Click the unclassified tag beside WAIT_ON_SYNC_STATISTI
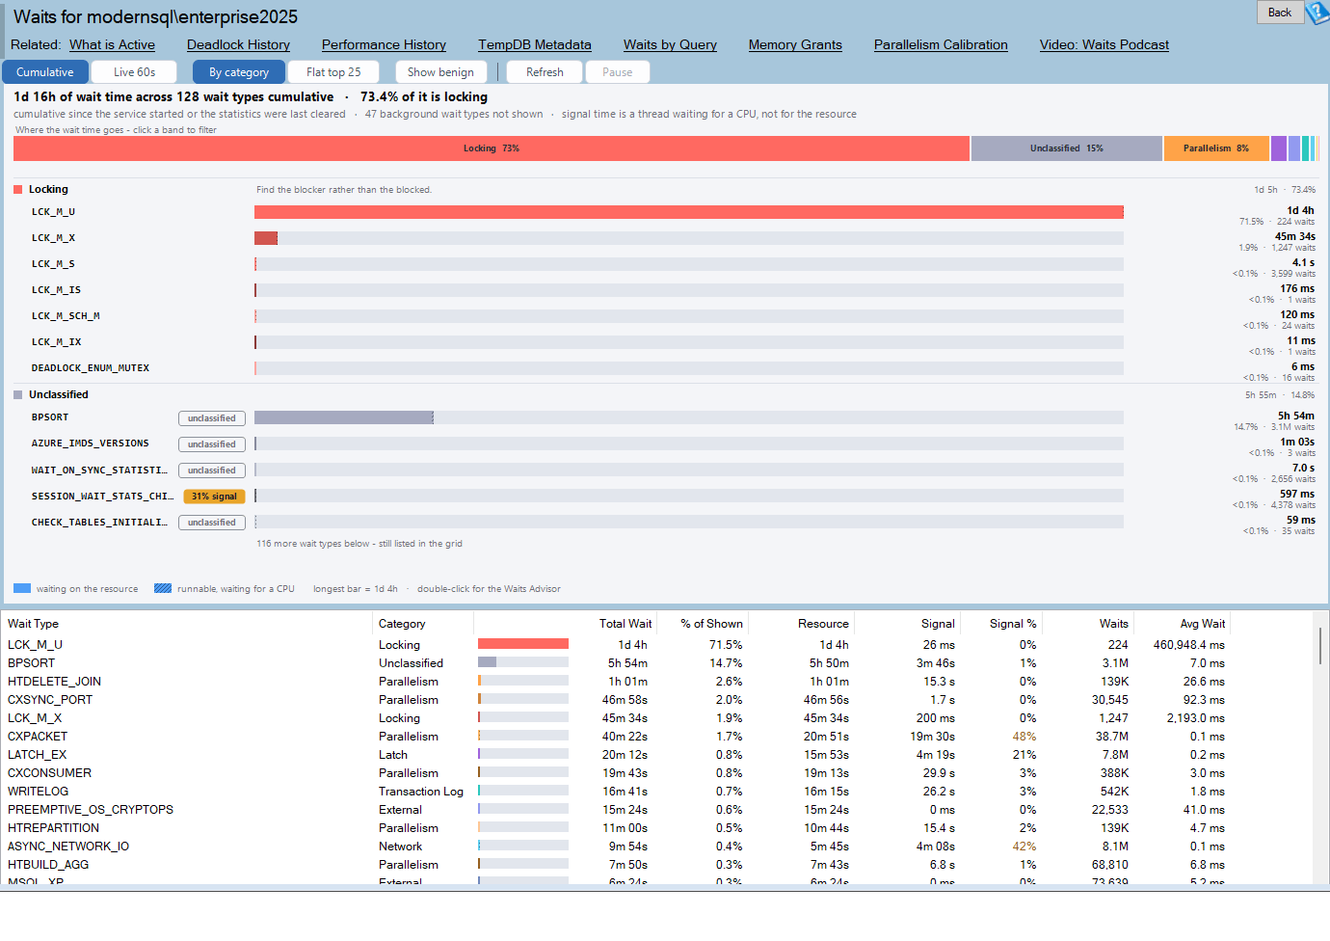1330x941 pixels. pos(212,470)
